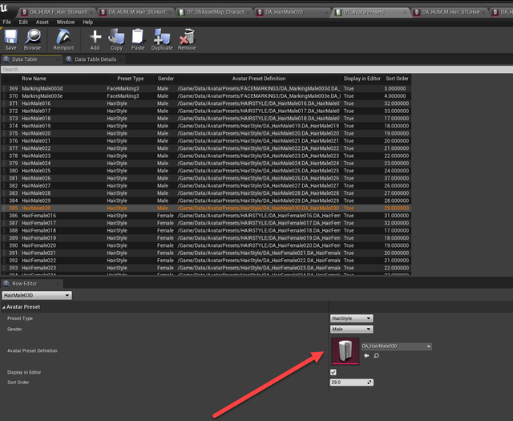Click the Remove row trash icon
The image size is (513, 421).
(187, 37)
